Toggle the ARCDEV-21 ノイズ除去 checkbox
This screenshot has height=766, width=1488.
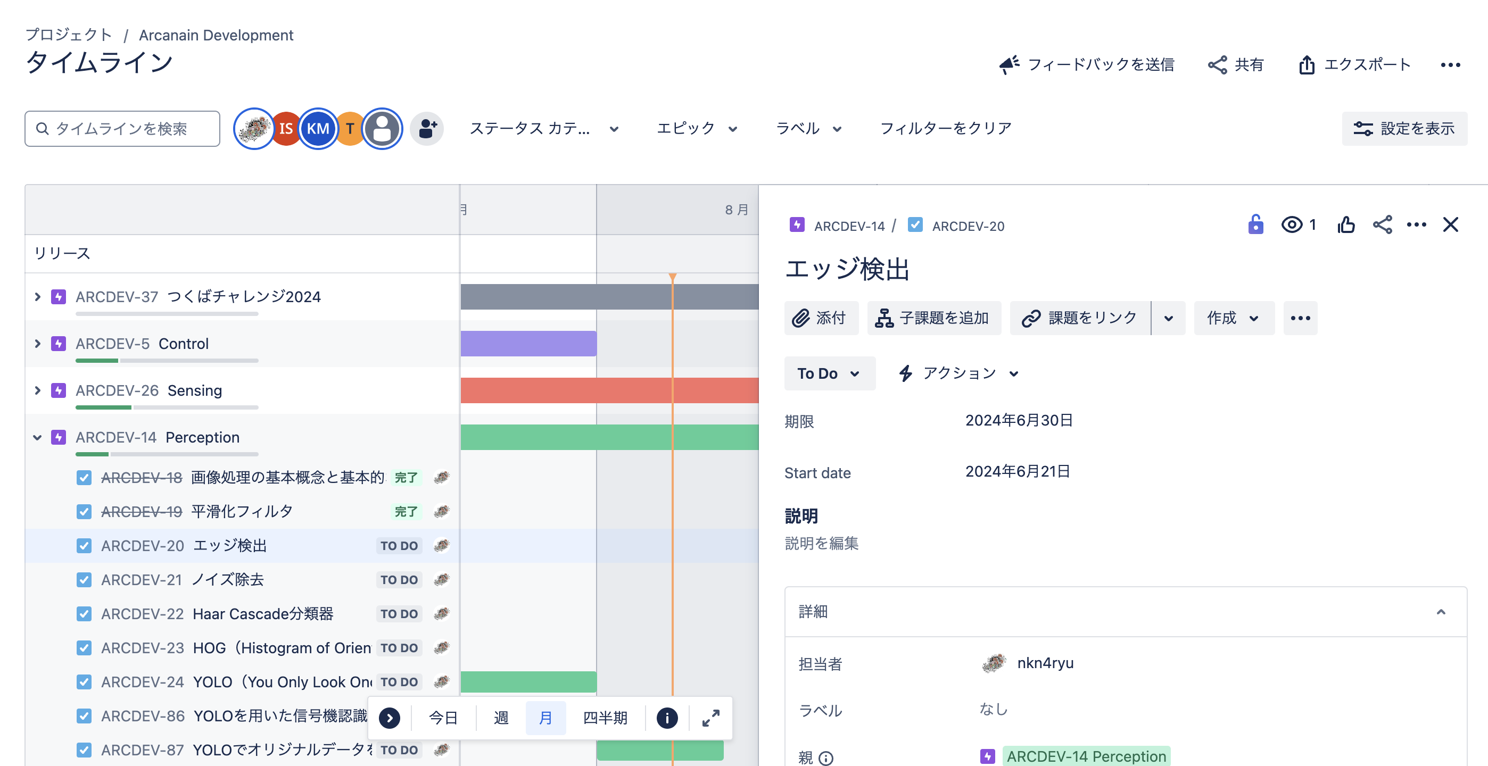click(x=84, y=579)
